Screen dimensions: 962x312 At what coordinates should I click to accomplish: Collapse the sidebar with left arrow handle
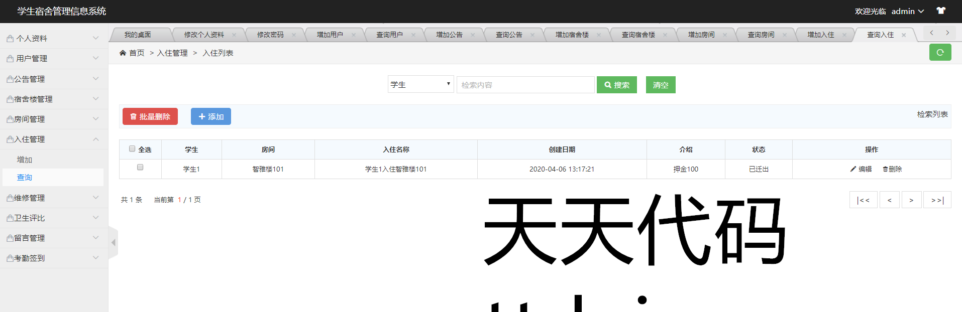[114, 242]
